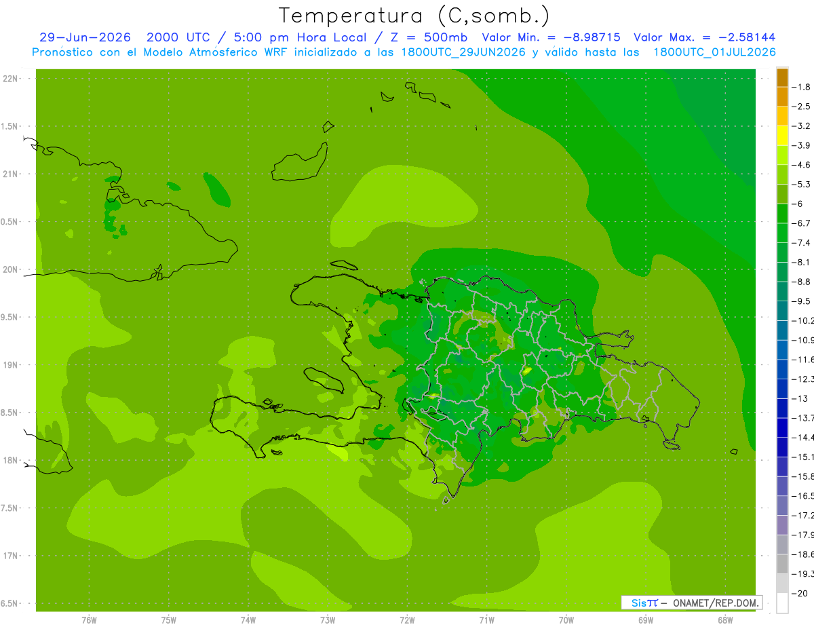Viewport: 814px width, 629px height.
Task: Click '1800UTC_01JUL2026' valid-until time text
Action: click(x=715, y=52)
